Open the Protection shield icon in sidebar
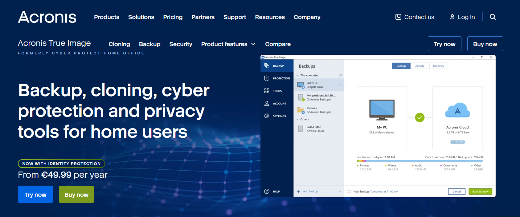 pyautogui.click(x=267, y=78)
